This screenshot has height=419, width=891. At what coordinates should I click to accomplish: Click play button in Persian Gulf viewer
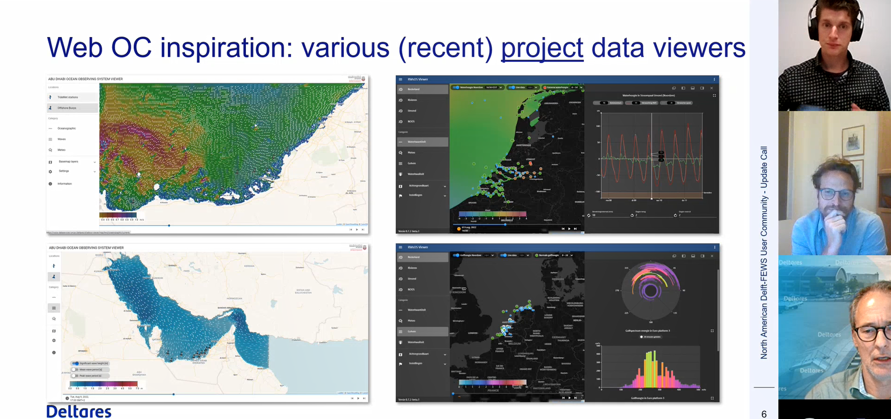click(358, 398)
